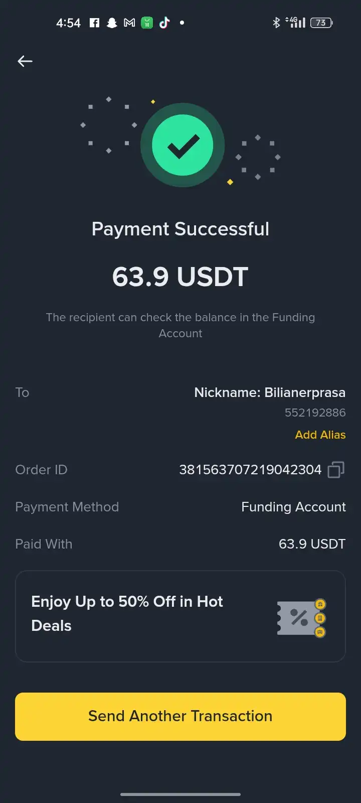Screen dimensions: 361x803
Task: Tap the Facebook notification icon
Action: tap(94, 23)
